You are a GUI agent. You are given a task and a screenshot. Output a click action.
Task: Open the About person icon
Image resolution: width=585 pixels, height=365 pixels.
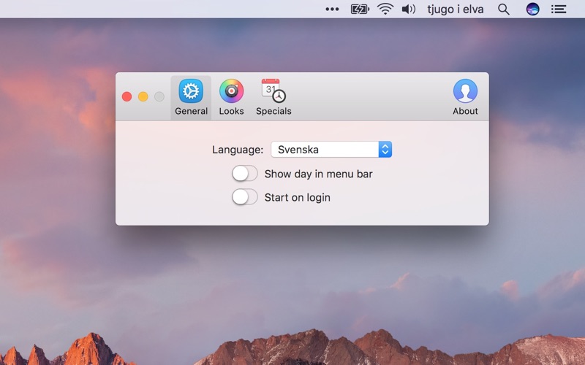pyautogui.click(x=465, y=91)
